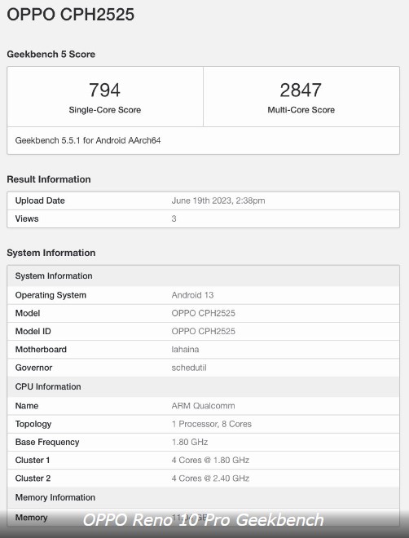The height and width of the screenshot is (538, 409).
Task: Click the Cluster 2 label
Action: pos(33,478)
